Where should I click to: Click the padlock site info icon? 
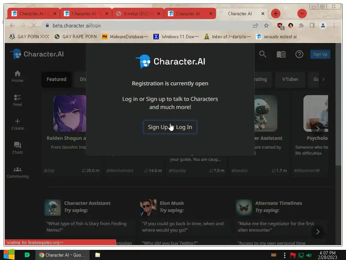click(47, 26)
